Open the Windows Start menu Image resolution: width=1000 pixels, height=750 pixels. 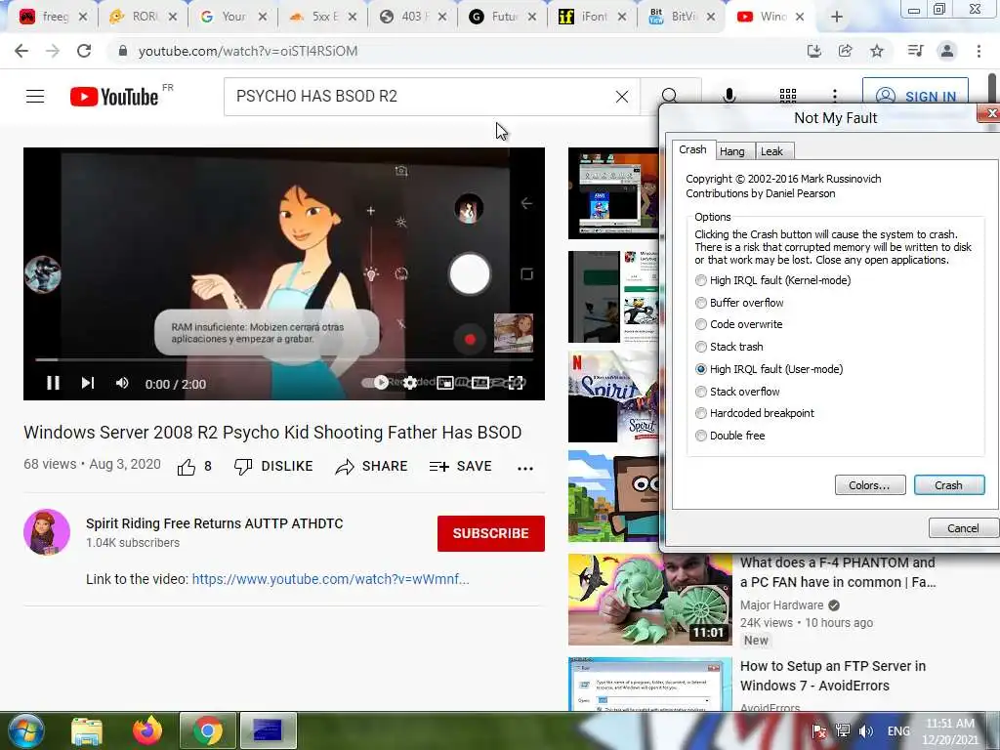pos(25,730)
